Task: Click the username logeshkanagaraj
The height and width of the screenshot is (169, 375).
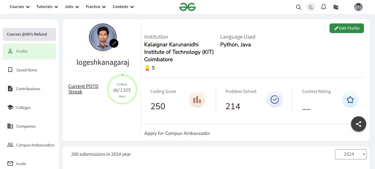Action: point(103,62)
